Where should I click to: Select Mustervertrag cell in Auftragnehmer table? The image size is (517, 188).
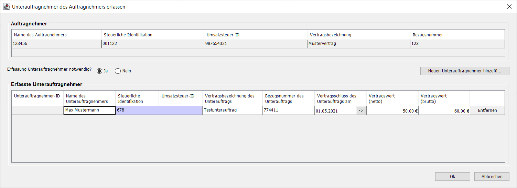(x=359, y=44)
